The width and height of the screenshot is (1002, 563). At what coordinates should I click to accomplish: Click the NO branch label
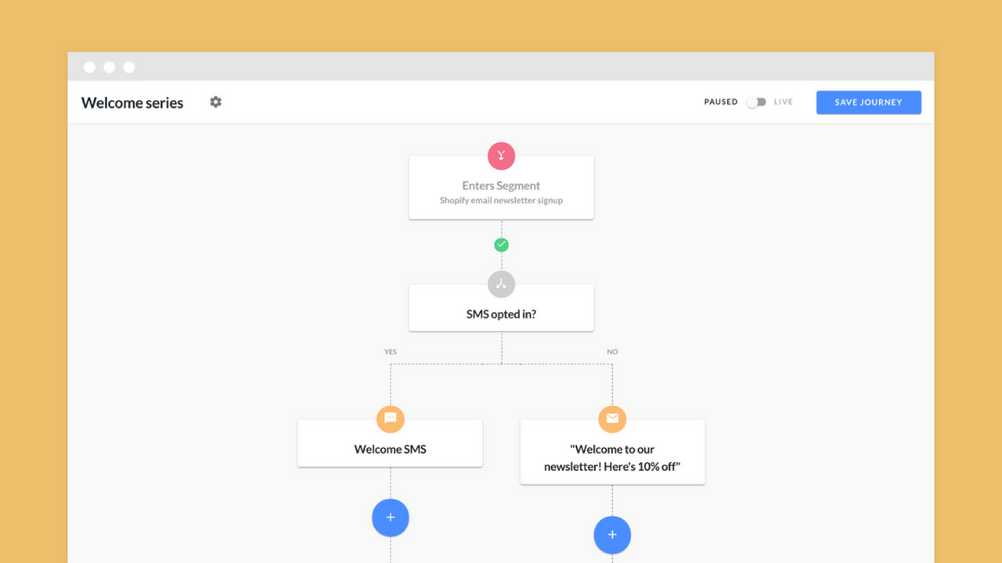tap(612, 351)
